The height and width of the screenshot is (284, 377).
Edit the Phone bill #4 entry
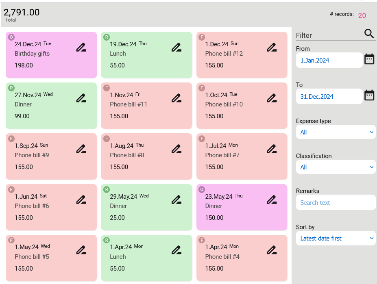pos(271,250)
